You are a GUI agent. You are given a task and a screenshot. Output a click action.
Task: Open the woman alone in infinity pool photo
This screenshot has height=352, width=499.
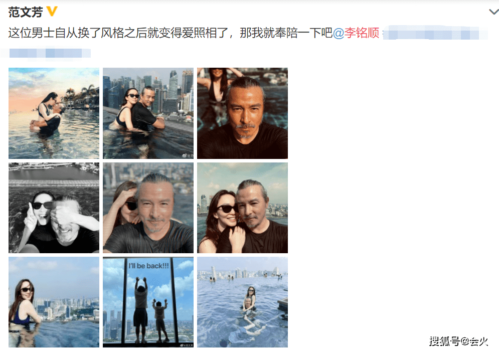[x=54, y=302]
